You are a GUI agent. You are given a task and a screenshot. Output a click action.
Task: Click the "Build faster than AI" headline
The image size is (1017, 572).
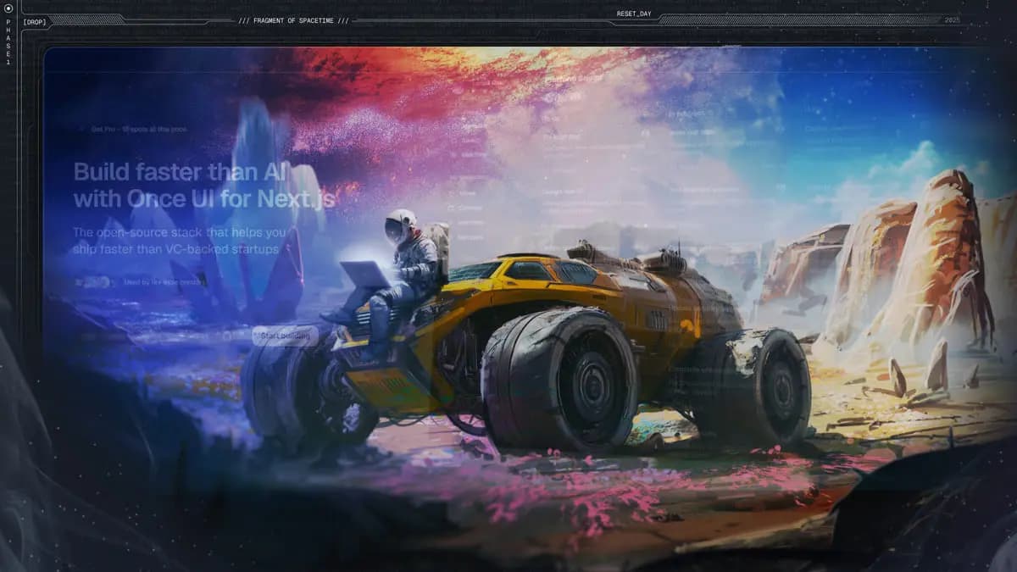(181, 172)
